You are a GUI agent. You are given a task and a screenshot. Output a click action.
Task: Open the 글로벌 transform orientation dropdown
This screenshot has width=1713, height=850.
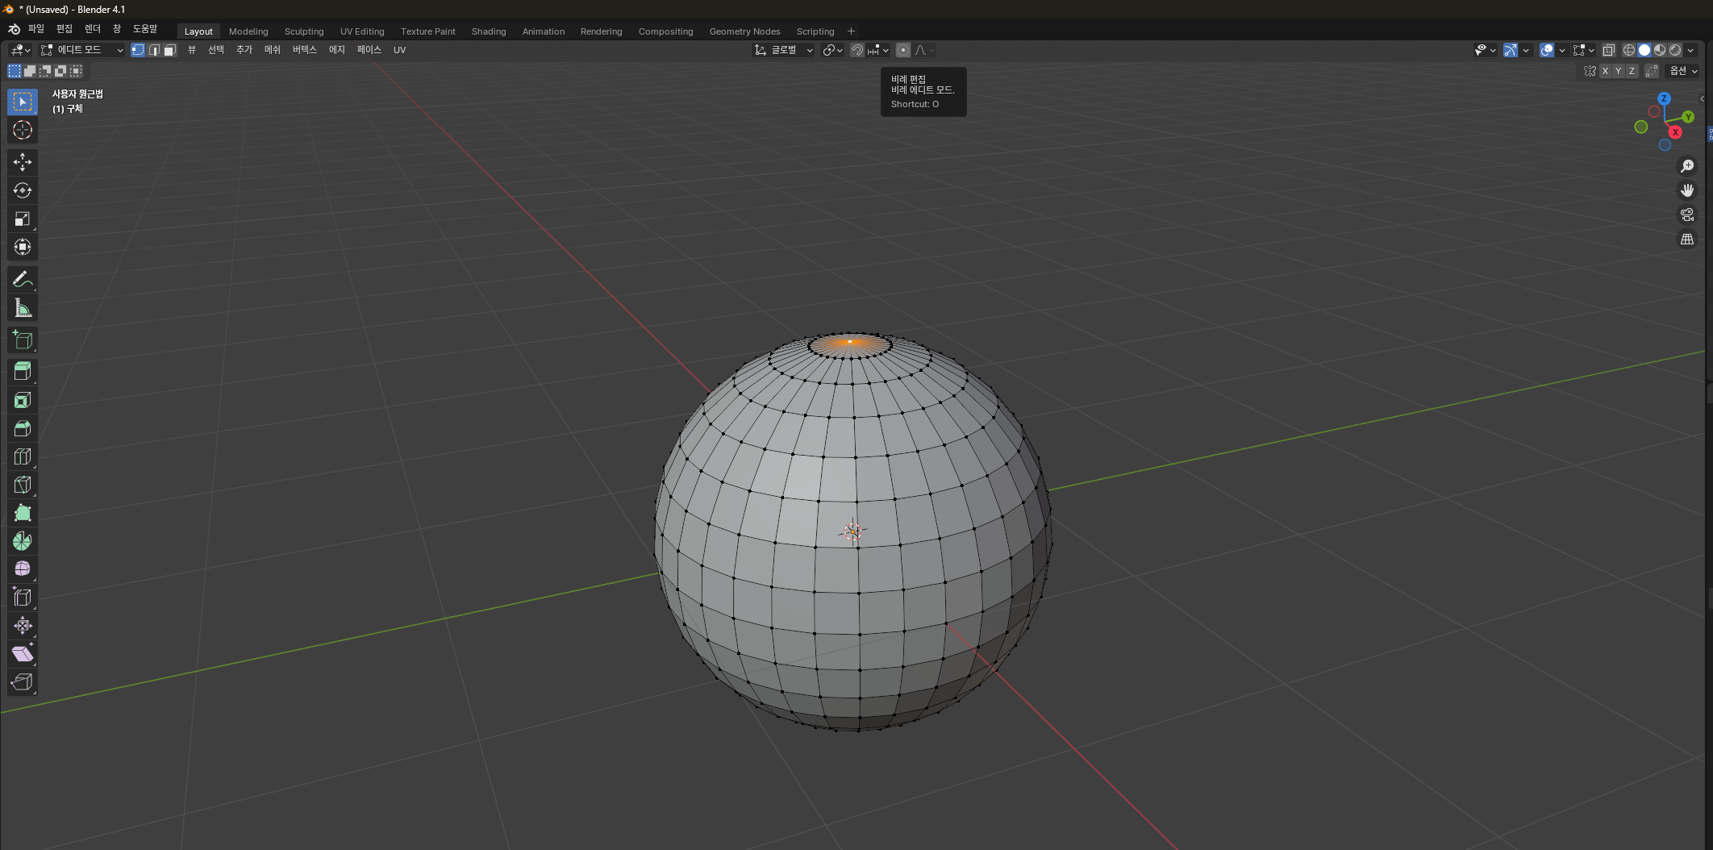[784, 50]
